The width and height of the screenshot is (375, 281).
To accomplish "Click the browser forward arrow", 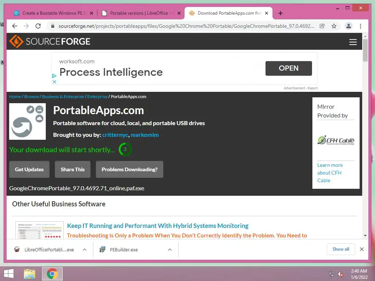I will (26, 26).
